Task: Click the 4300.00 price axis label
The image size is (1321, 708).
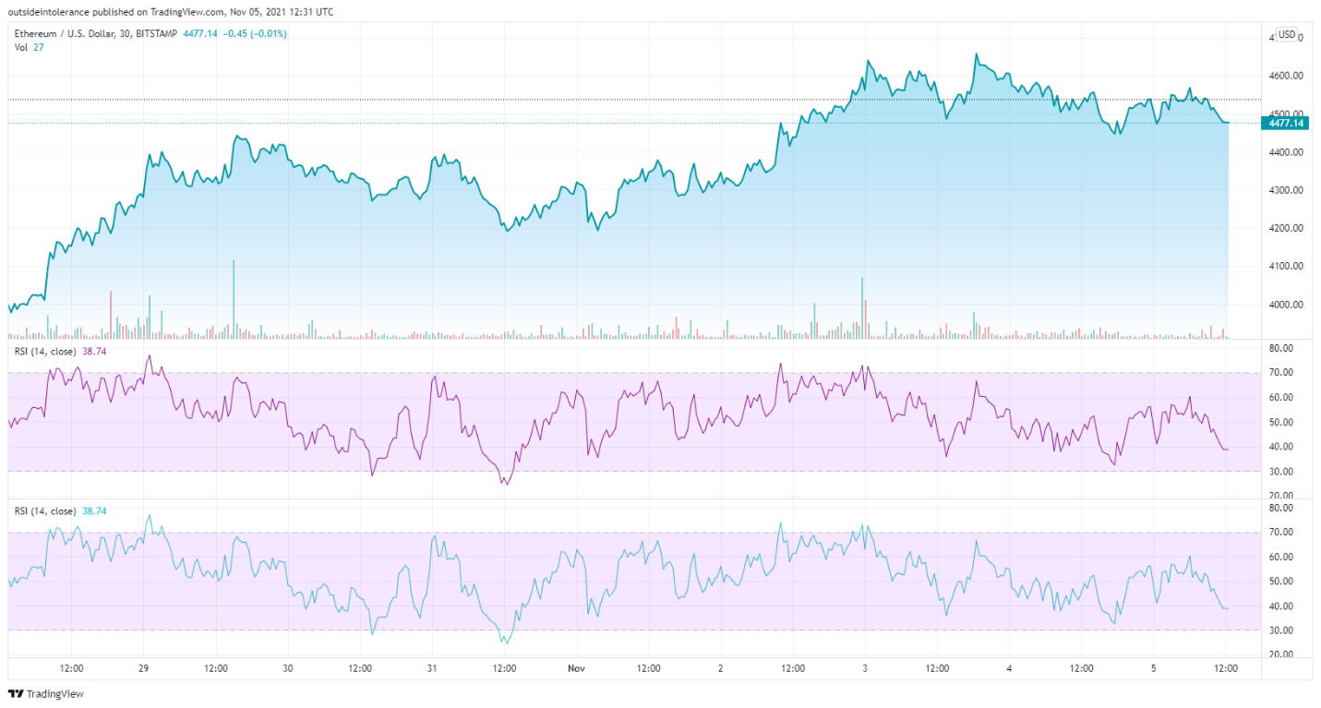Action: (1285, 190)
